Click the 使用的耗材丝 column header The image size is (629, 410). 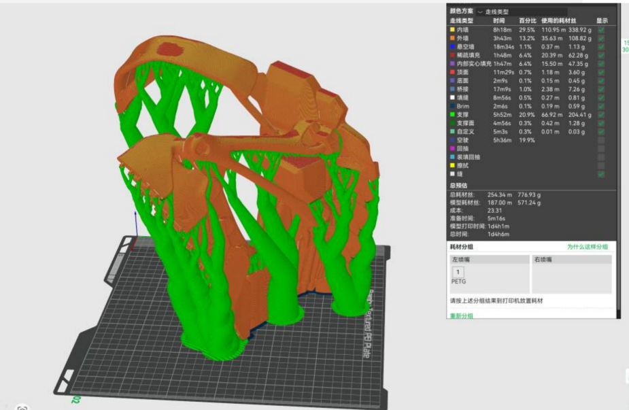coord(559,21)
